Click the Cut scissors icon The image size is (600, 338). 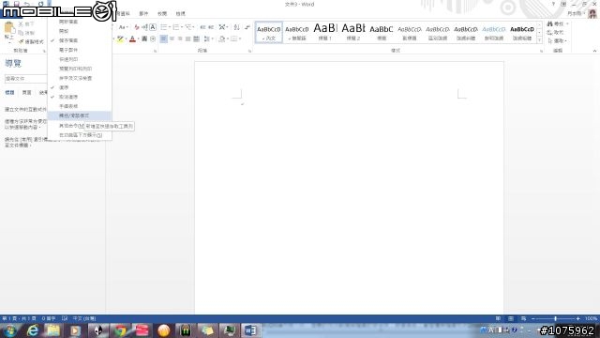coord(21,23)
